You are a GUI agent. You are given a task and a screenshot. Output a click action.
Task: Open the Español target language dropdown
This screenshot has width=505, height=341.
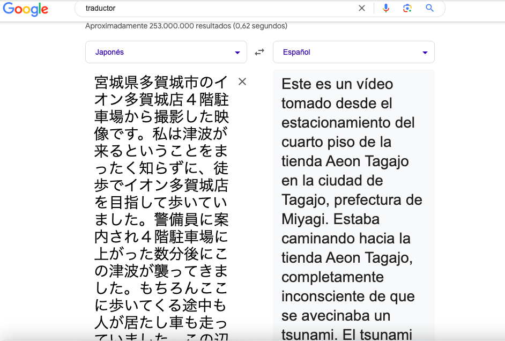pos(354,52)
